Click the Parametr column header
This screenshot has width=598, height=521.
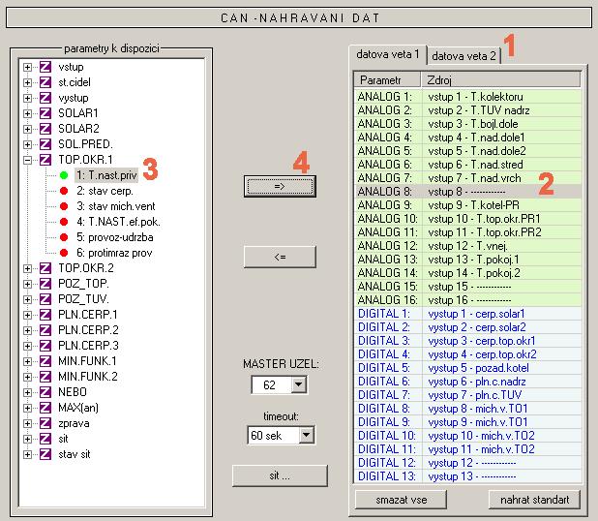(x=387, y=80)
